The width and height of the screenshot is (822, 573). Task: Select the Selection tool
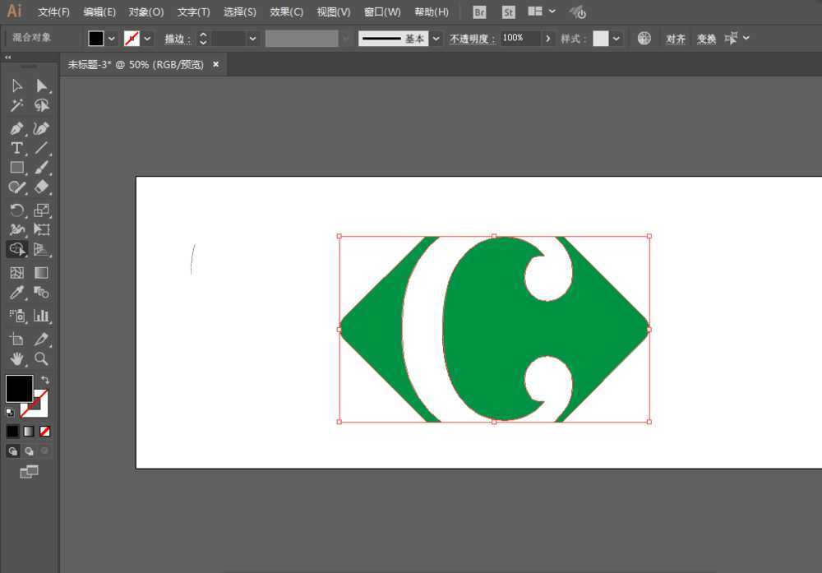(16, 85)
